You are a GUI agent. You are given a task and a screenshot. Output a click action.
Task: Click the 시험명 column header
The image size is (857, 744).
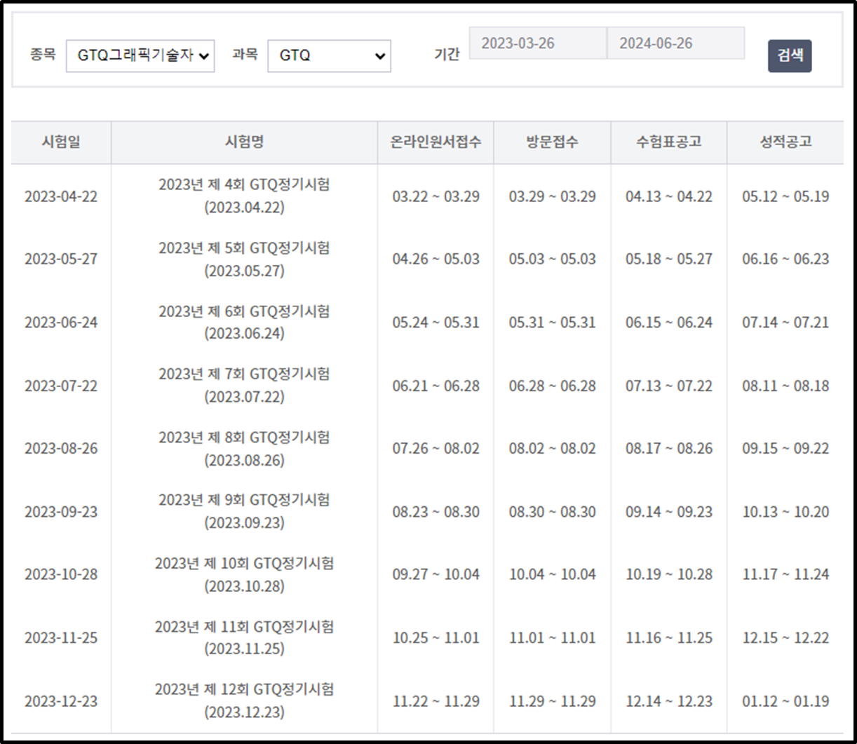[243, 141]
